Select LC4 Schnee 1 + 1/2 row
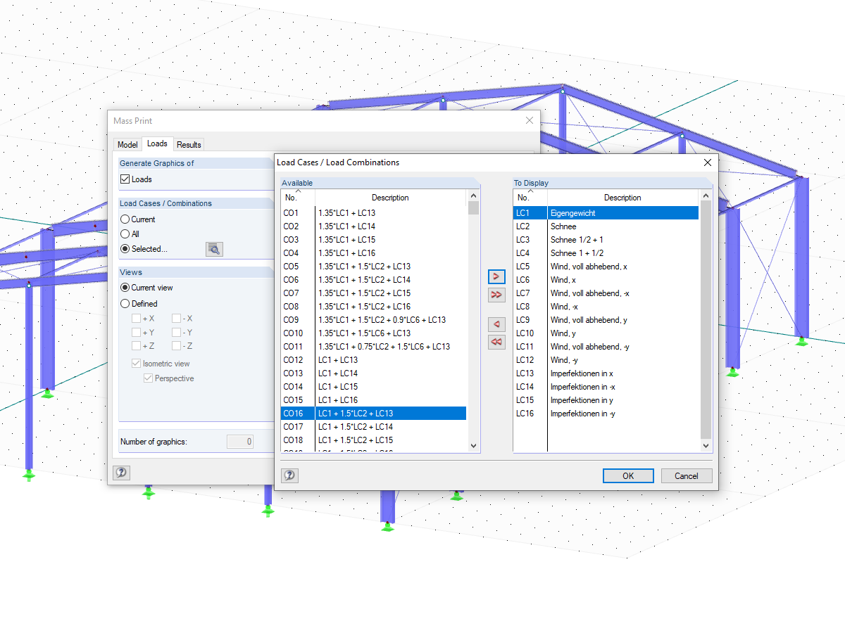Viewport: 845px width, 633px height. point(606,253)
